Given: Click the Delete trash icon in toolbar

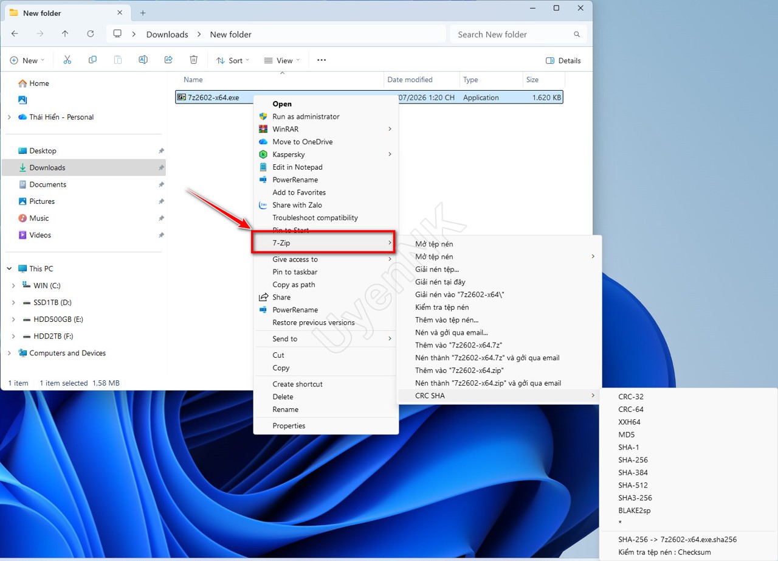Looking at the screenshot, I should click(193, 60).
